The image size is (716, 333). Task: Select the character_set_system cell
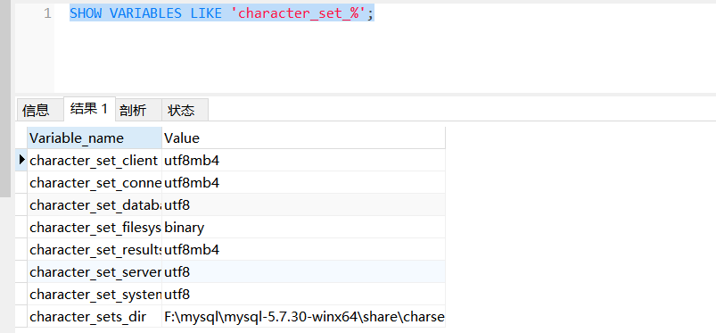pyautogui.click(x=95, y=294)
